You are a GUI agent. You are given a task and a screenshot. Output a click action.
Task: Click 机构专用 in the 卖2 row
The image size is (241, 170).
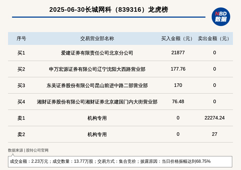click(x=97, y=134)
